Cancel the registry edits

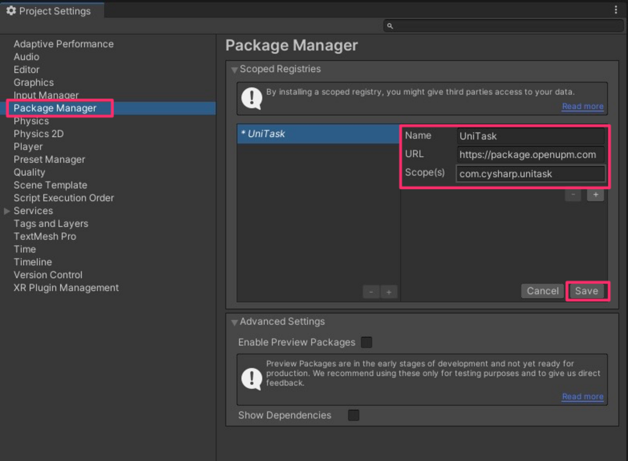point(542,291)
